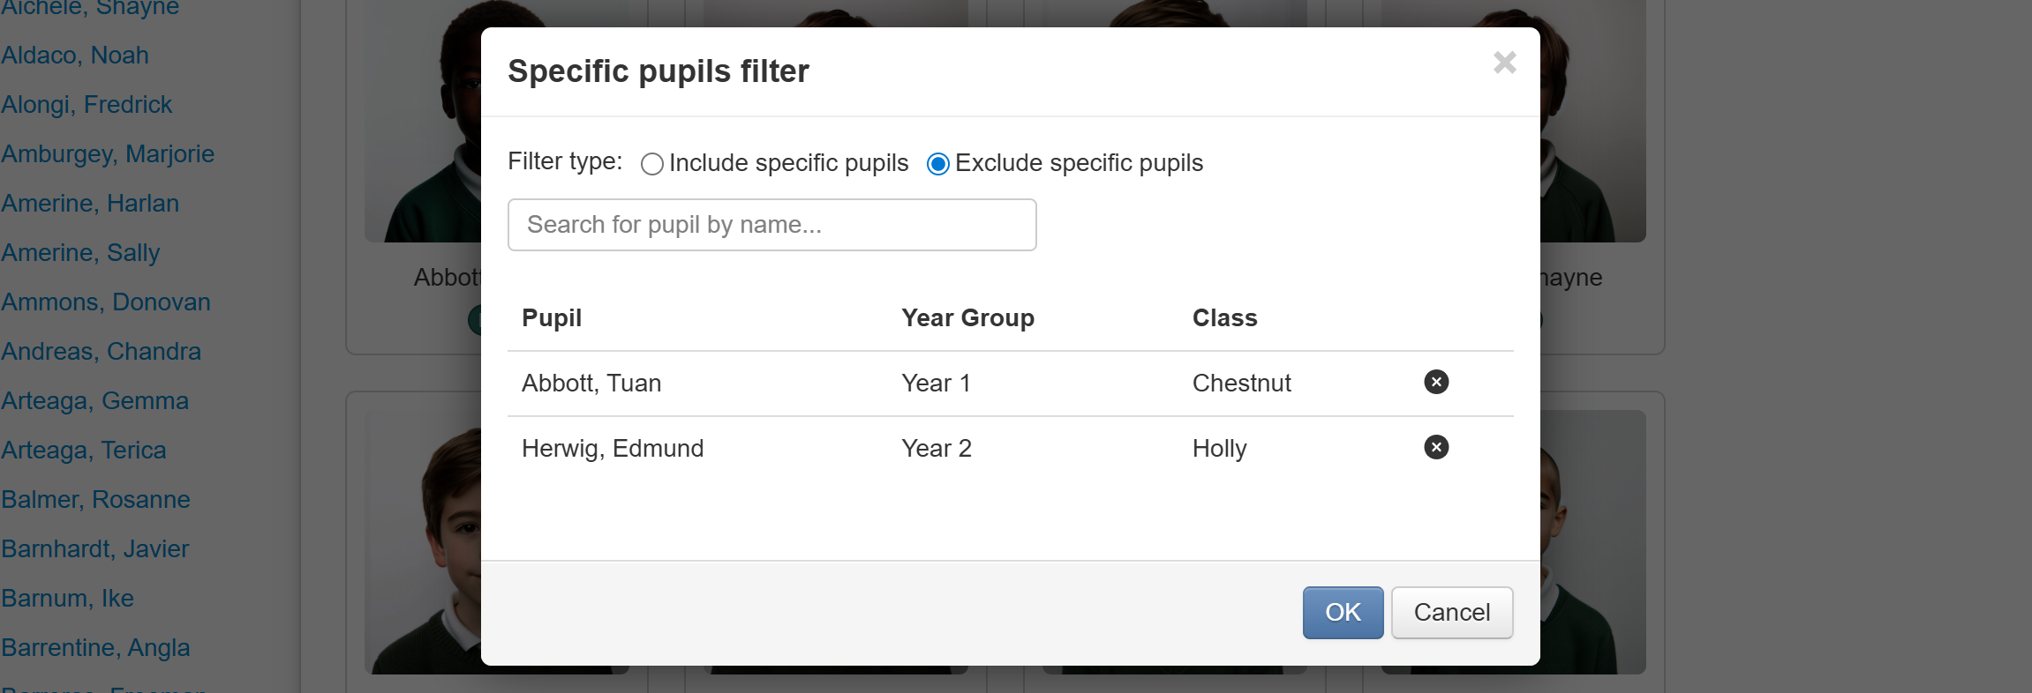Select Include specific pupils radio button
Screen dimensions: 2032x693
tap(652, 164)
